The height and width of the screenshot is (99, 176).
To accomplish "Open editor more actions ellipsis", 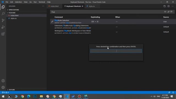I will click(x=173, y=6).
